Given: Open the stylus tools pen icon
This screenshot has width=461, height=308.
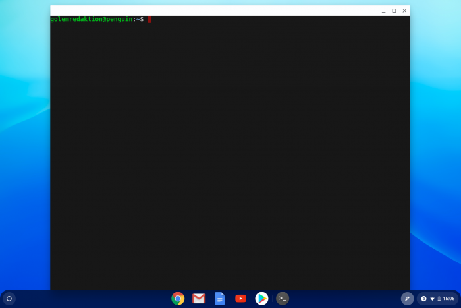Looking at the screenshot, I should click(407, 299).
